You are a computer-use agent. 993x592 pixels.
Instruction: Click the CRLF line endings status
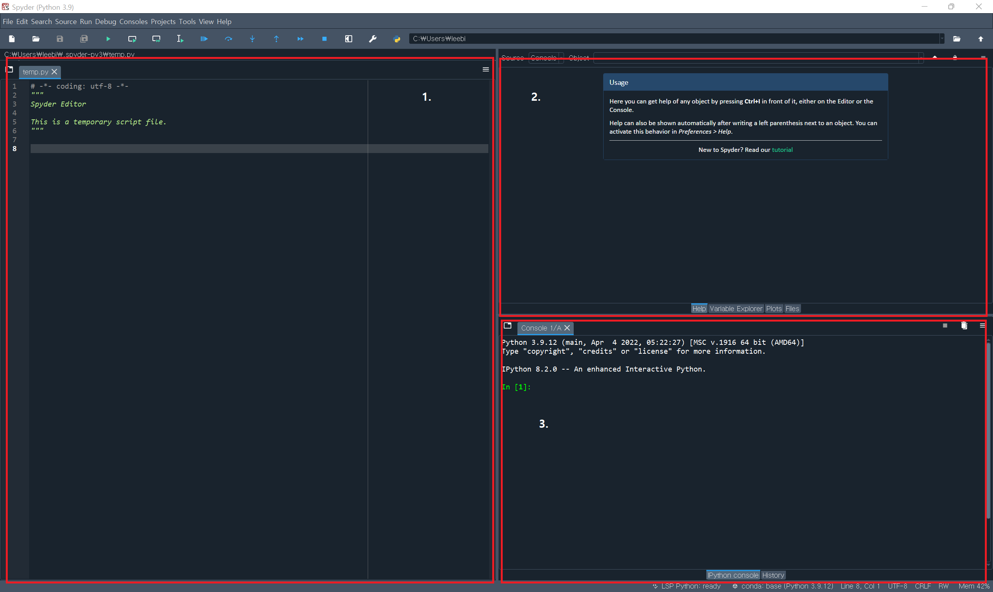pos(923,587)
